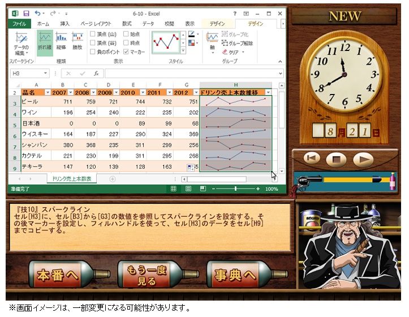The image size is (409, 317).
Task: Expand the クリア (Clear) dropdown arrow
Action: 243,52
